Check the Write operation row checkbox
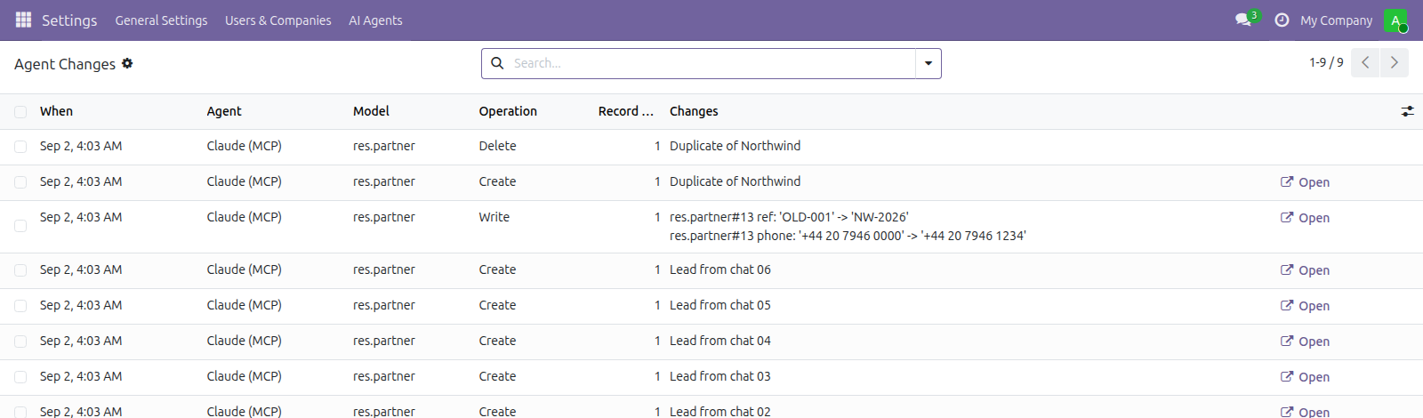 [20, 226]
